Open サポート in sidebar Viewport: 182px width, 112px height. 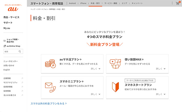[8, 23]
